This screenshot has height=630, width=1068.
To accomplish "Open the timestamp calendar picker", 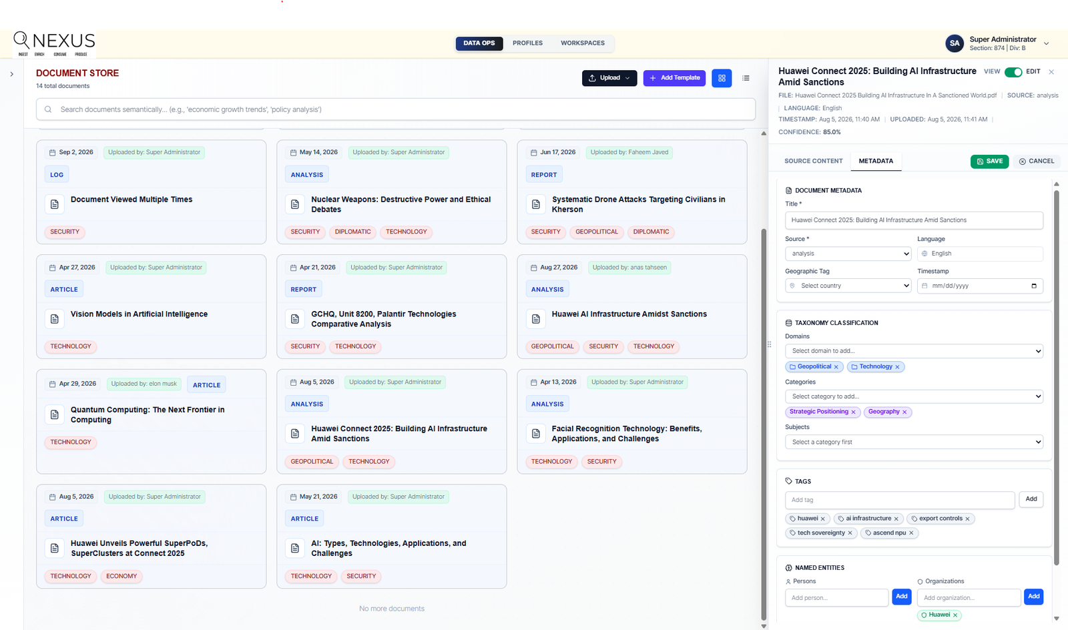I will pyautogui.click(x=1034, y=286).
